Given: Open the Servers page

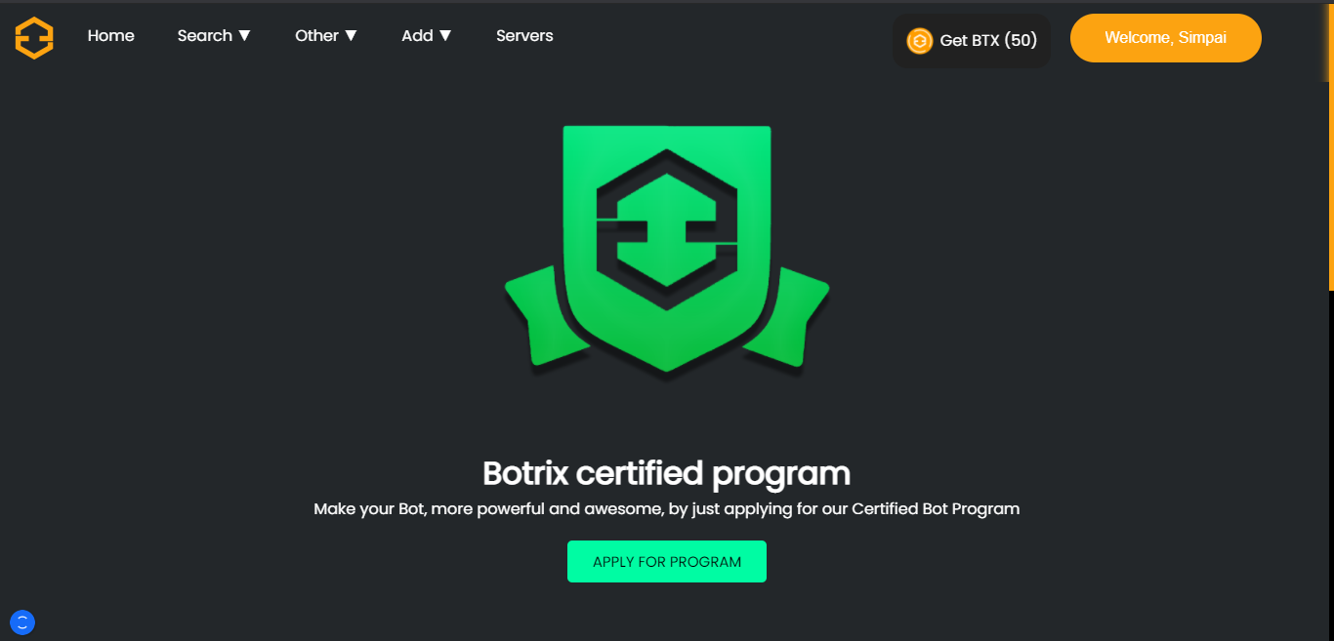Looking at the screenshot, I should point(524,36).
